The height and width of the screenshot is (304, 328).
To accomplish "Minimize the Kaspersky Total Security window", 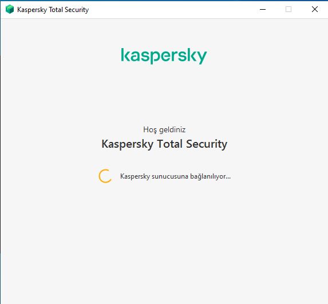I will point(263,9).
